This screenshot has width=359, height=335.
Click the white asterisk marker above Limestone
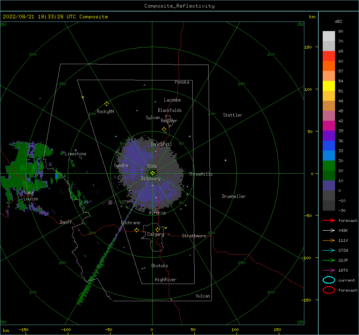75,150
